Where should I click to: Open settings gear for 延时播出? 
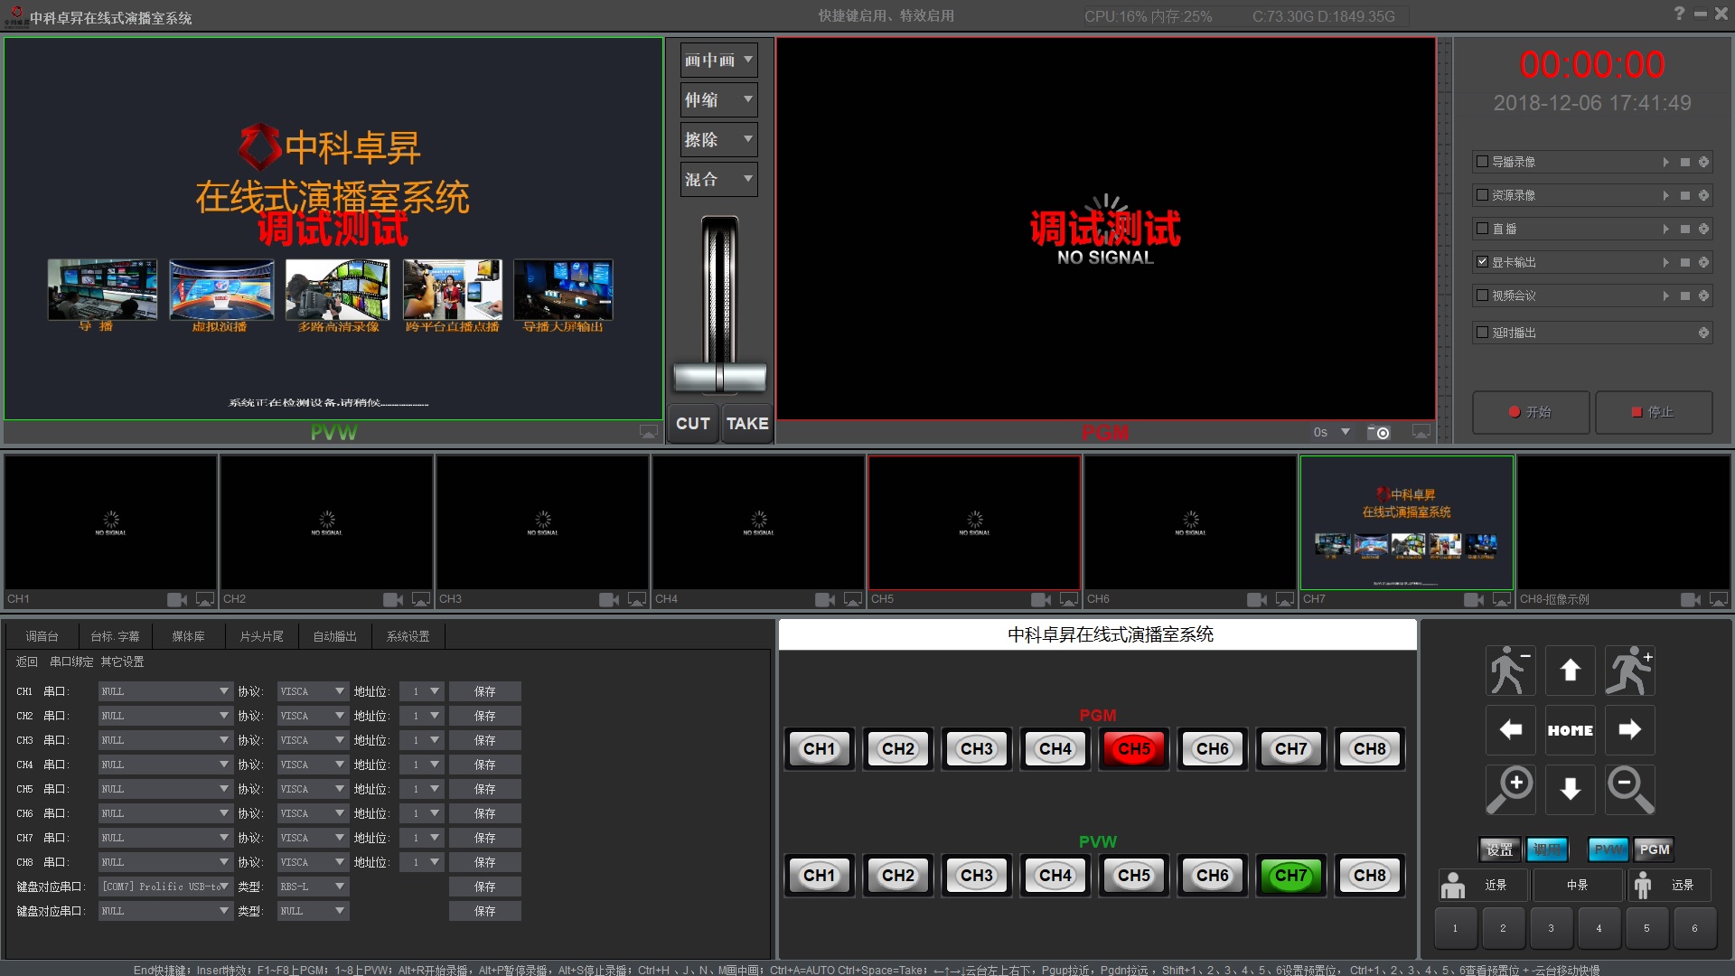[1703, 333]
